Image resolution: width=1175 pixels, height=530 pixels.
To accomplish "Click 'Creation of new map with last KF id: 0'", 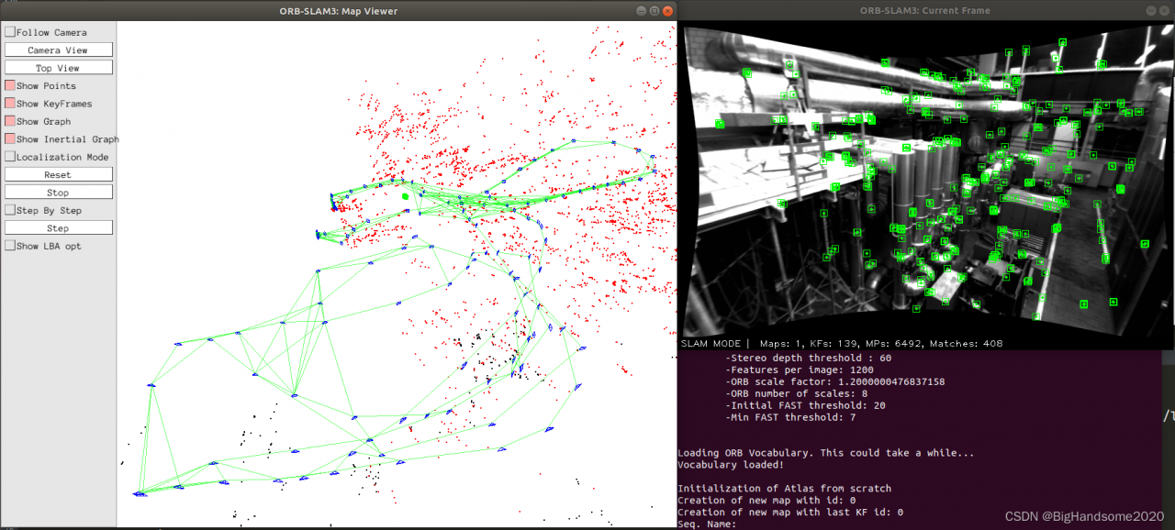I will pyautogui.click(x=789, y=513).
